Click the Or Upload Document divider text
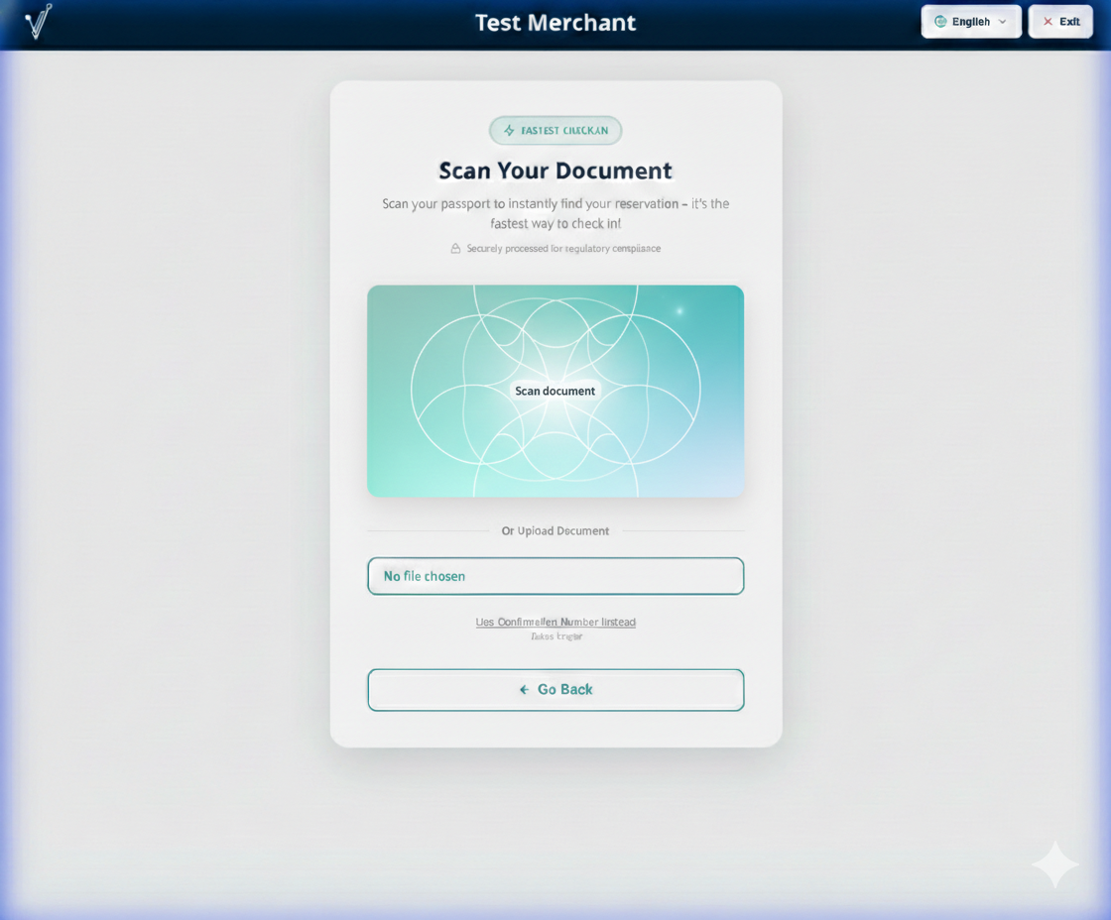Screen dimensions: 1111x920 (555, 530)
